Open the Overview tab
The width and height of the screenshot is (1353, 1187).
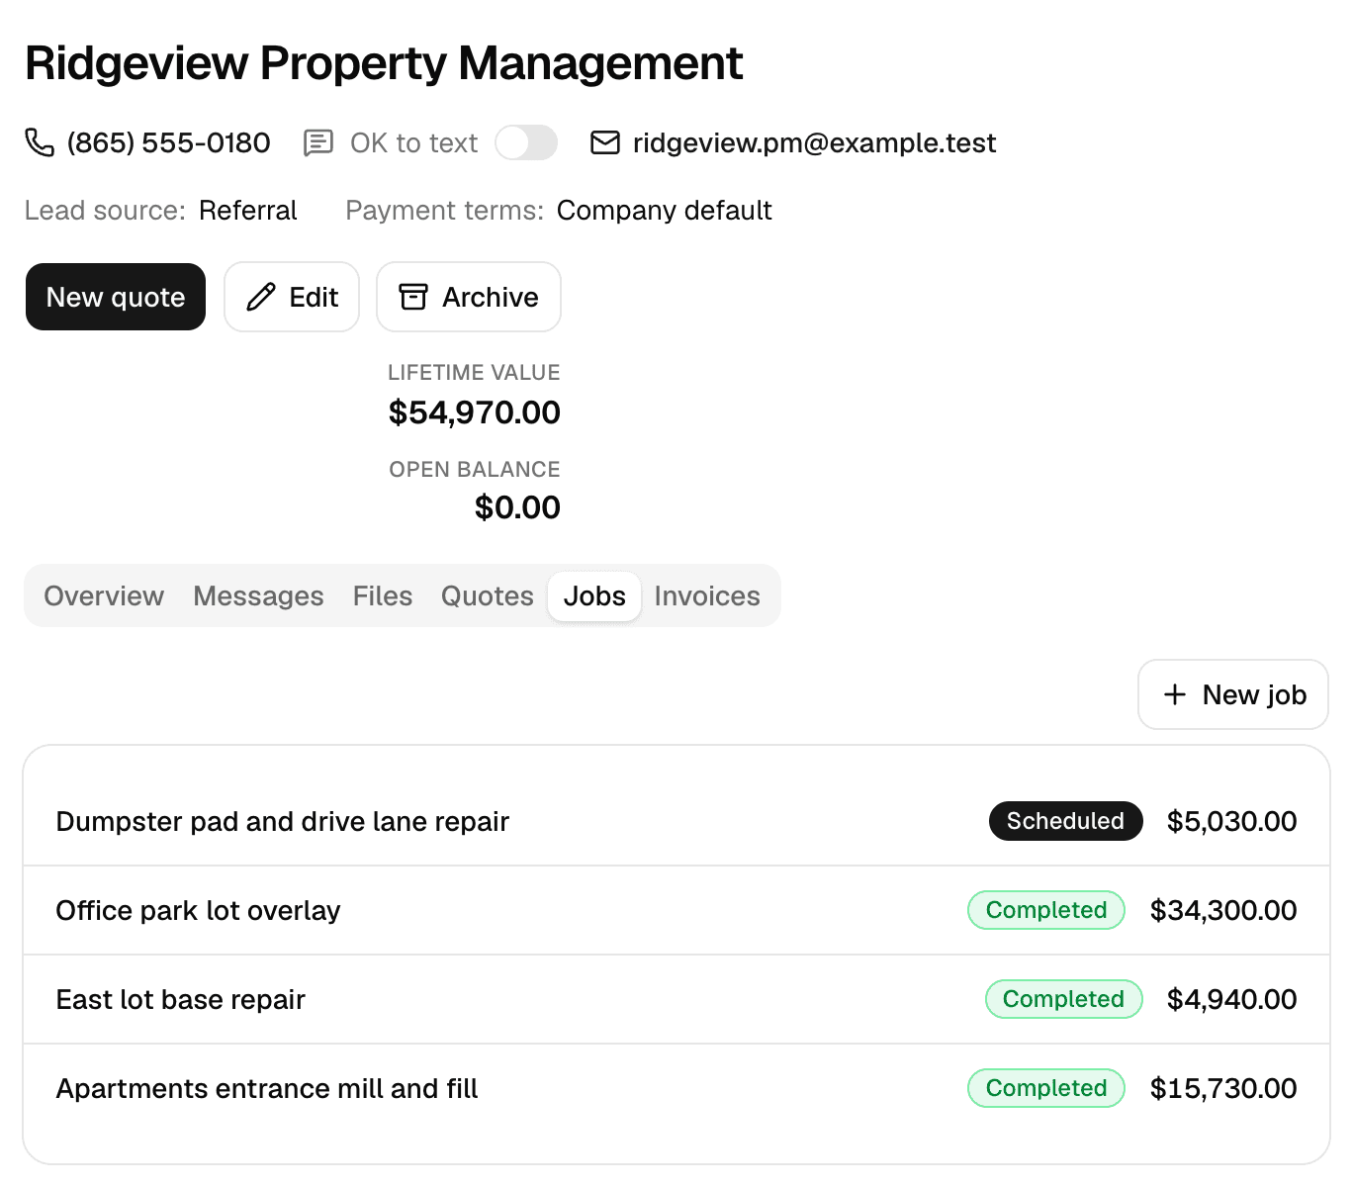(104, 595)
